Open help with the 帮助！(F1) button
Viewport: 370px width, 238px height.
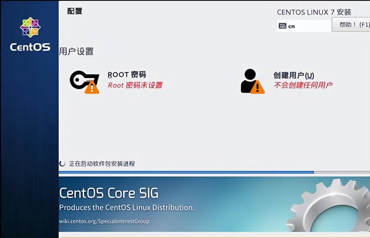(x=351, y=24)
